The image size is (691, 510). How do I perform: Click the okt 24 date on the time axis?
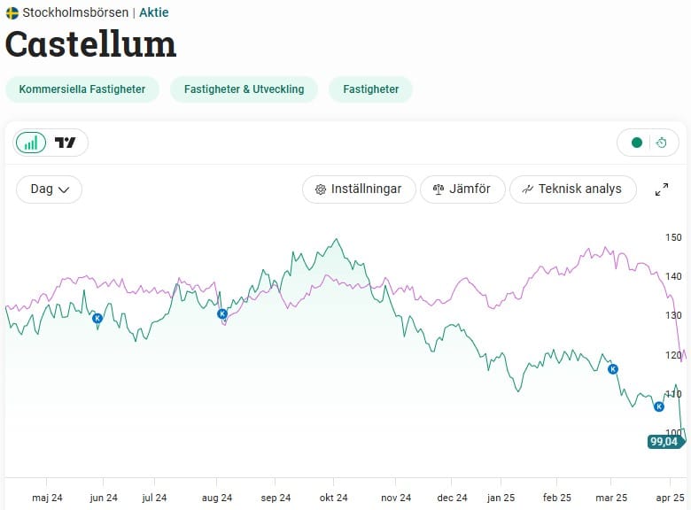(x=334, y=498)
